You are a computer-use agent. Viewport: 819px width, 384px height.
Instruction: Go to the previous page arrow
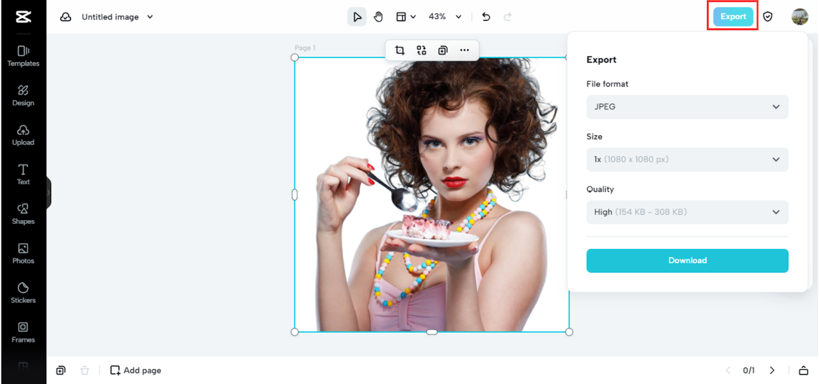(x=728, y=370)
